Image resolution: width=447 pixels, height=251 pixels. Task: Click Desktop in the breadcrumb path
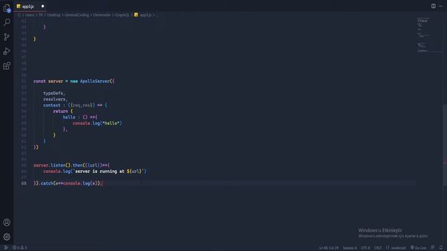(x=54, y=15)
